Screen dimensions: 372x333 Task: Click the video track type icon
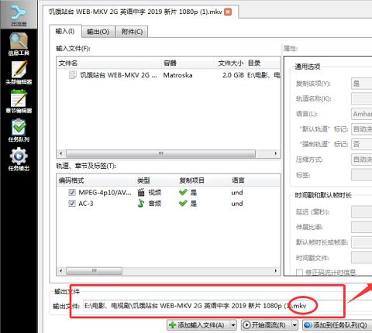click(141, 192)
